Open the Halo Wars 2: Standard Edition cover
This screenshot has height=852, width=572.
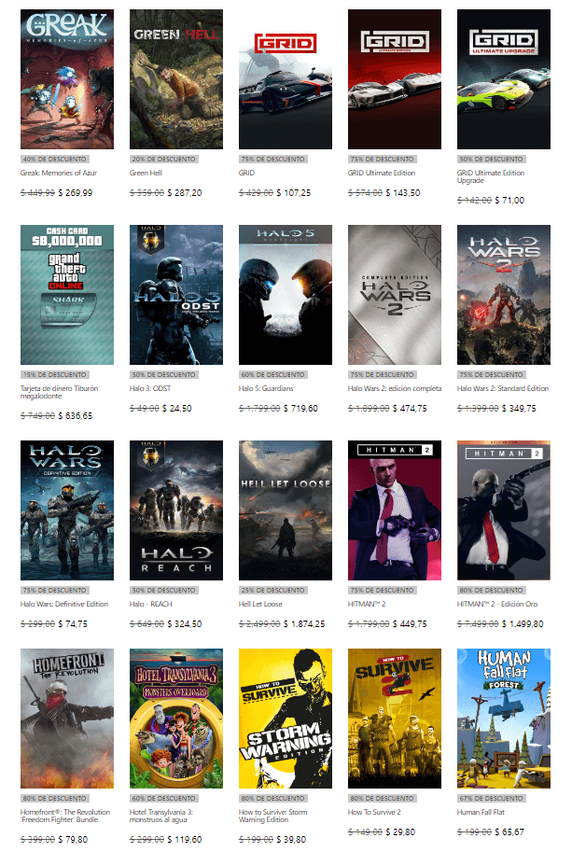[503, 295]
